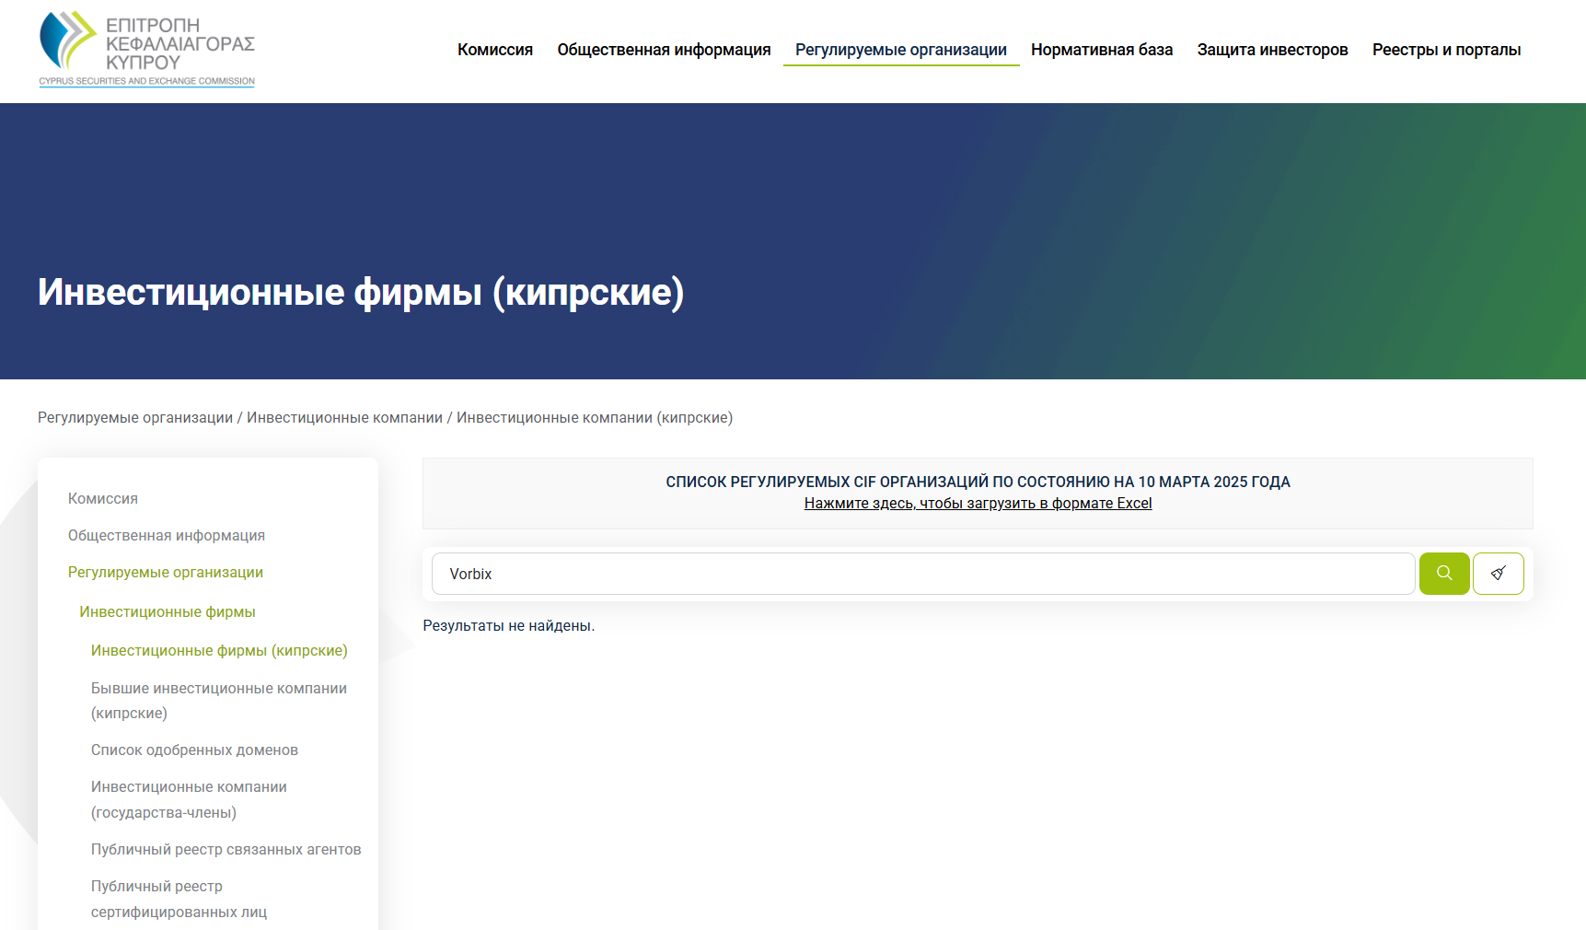Open the Общественная информация top menu
1586x930 pixels.
click(664, 50)
